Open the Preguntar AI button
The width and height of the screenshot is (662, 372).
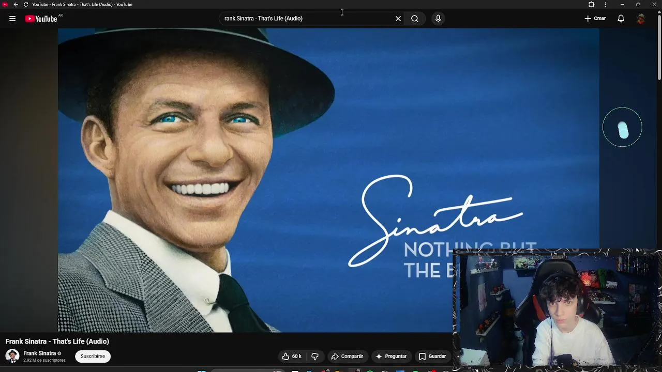(392, 356)
